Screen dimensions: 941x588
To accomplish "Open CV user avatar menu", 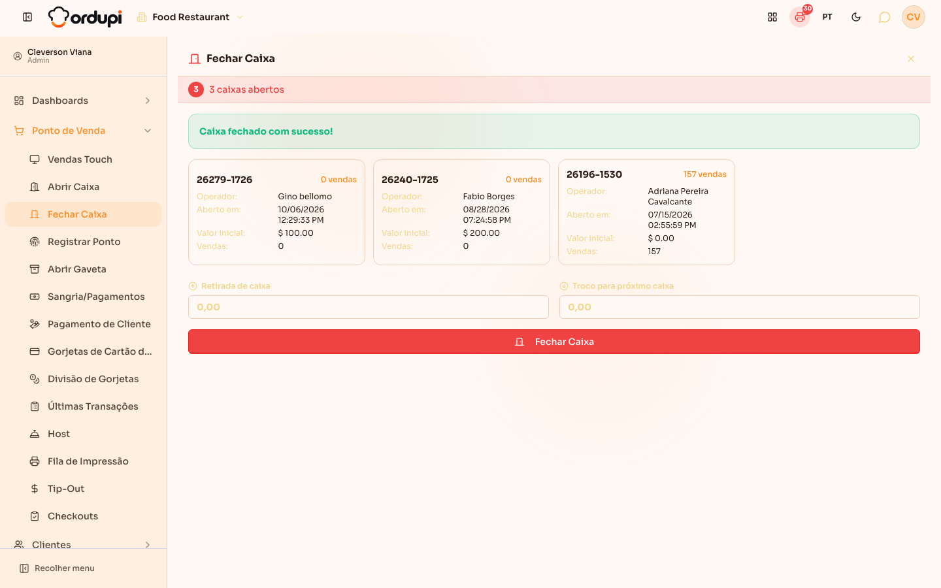I will (914, 17).
